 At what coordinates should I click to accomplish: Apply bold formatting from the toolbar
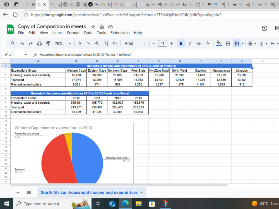point(181,43)
